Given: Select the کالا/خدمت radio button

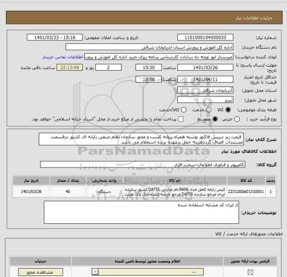Looking at the screenshot, I should click(x=183, y=110).
